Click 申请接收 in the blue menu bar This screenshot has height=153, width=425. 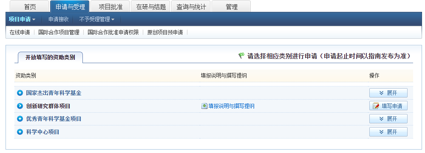[59, 19]
